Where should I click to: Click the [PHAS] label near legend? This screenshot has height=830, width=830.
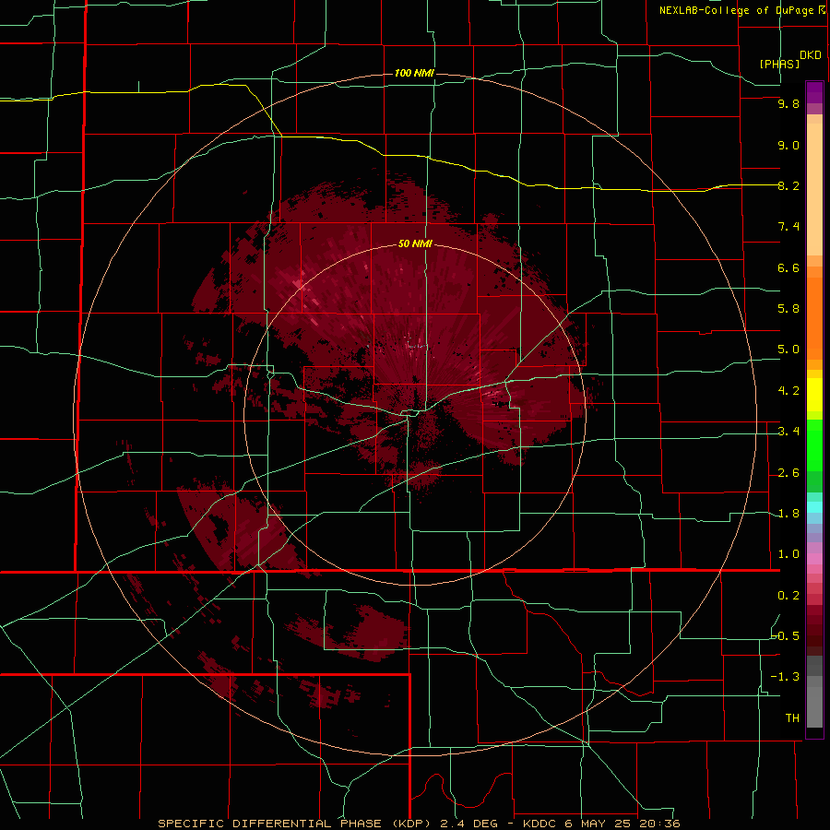[779, 64]
